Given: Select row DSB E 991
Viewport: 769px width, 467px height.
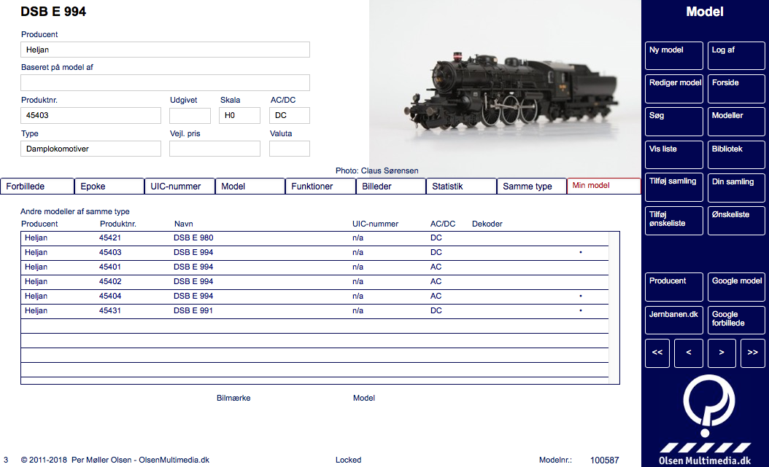Looking at the screenshot, I should 314,311.
